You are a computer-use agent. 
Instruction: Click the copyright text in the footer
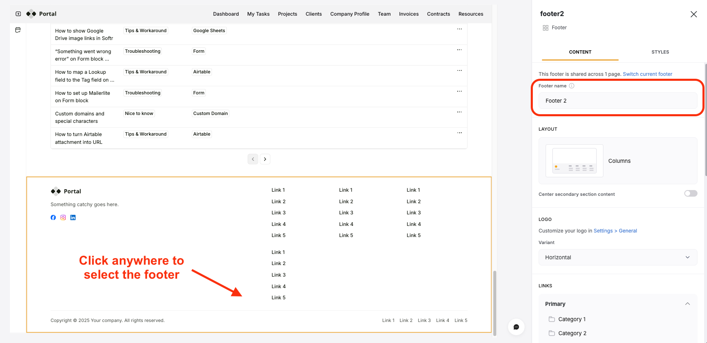pos(107,320)
